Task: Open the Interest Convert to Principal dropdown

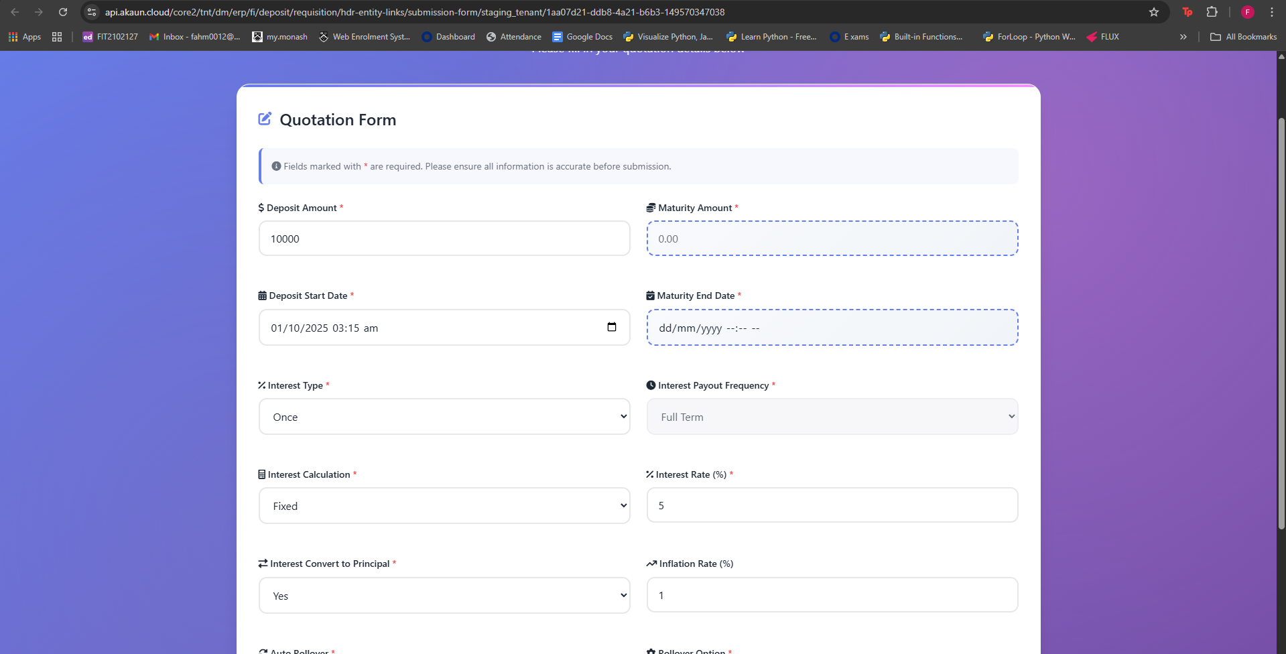Action: pos(444,596)
